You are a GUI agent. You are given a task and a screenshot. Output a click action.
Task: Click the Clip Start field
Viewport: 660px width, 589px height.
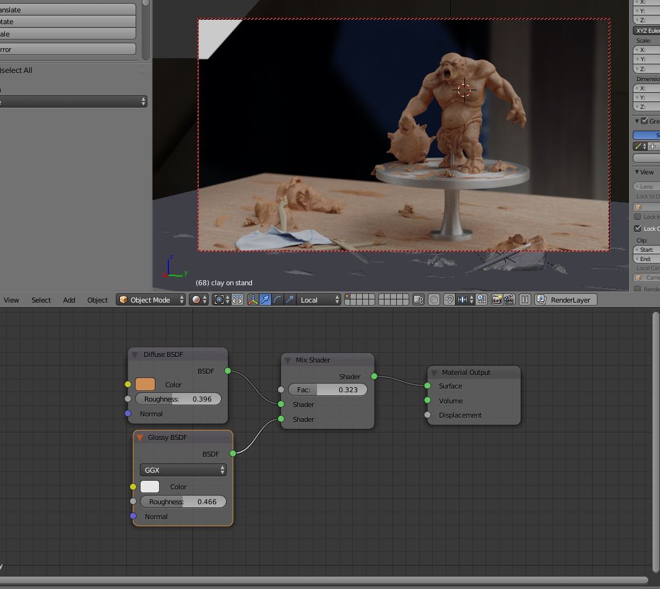click(646, 249)
